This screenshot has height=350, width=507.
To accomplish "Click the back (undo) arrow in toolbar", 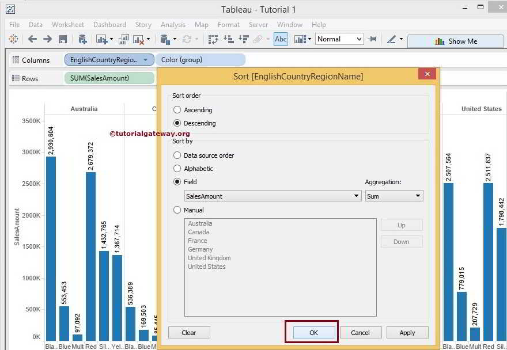I will coord(32,39).
